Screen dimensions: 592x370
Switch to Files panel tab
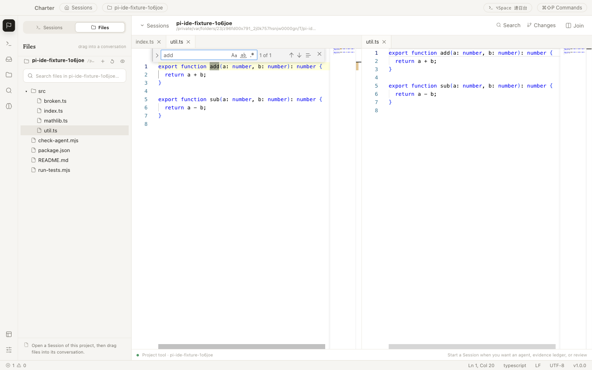click(100, 28)
